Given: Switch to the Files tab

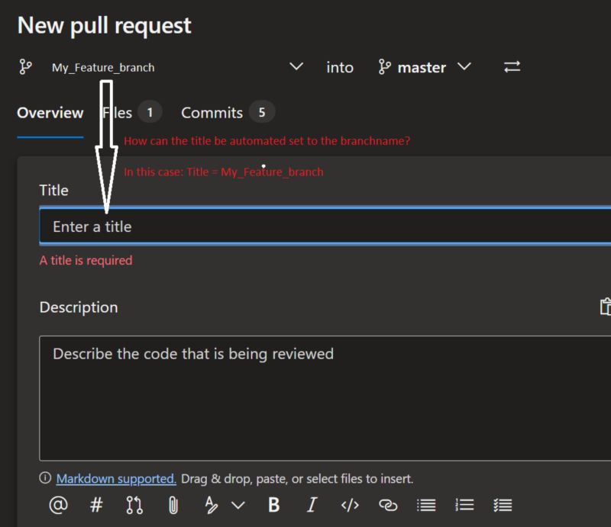Looking at the screenshot, I should point(118,112).
